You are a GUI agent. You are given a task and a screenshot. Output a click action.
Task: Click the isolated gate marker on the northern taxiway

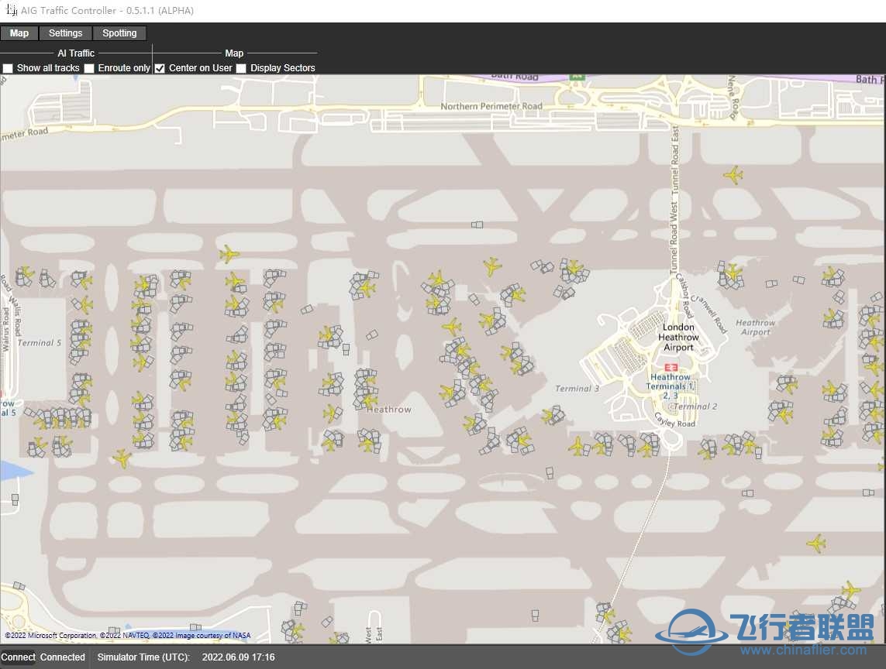click(x=477, y=225)
